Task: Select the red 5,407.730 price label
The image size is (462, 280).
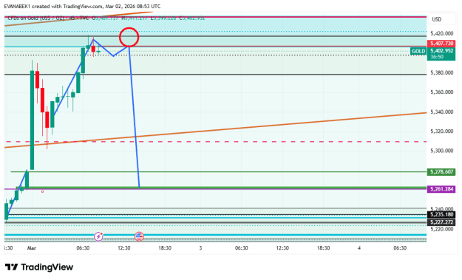Action: click(x=441, y=44)
